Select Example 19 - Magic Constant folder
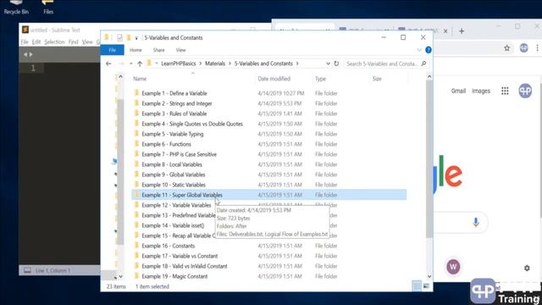This screenshot has height=305, width=542. [x=174, y=276]
